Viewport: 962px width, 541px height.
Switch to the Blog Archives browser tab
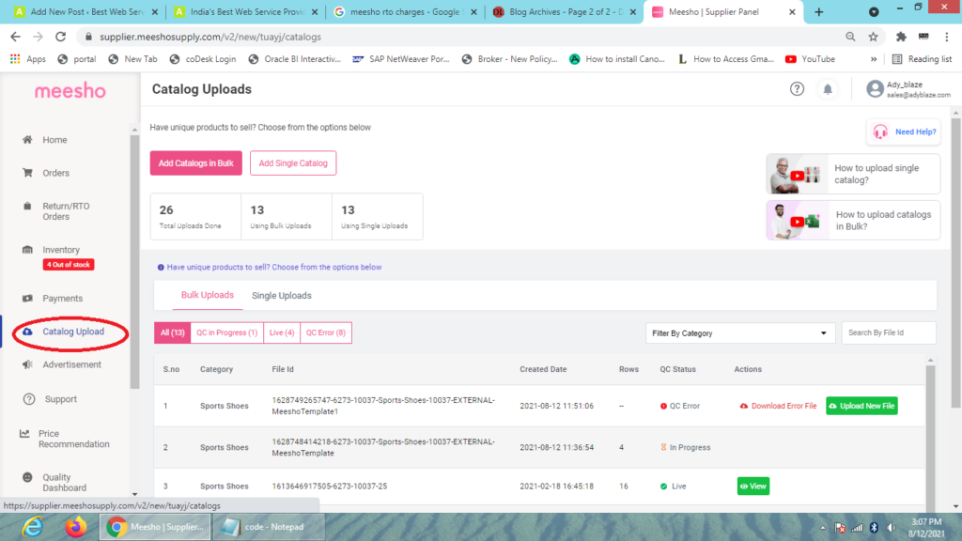(565, 11)
